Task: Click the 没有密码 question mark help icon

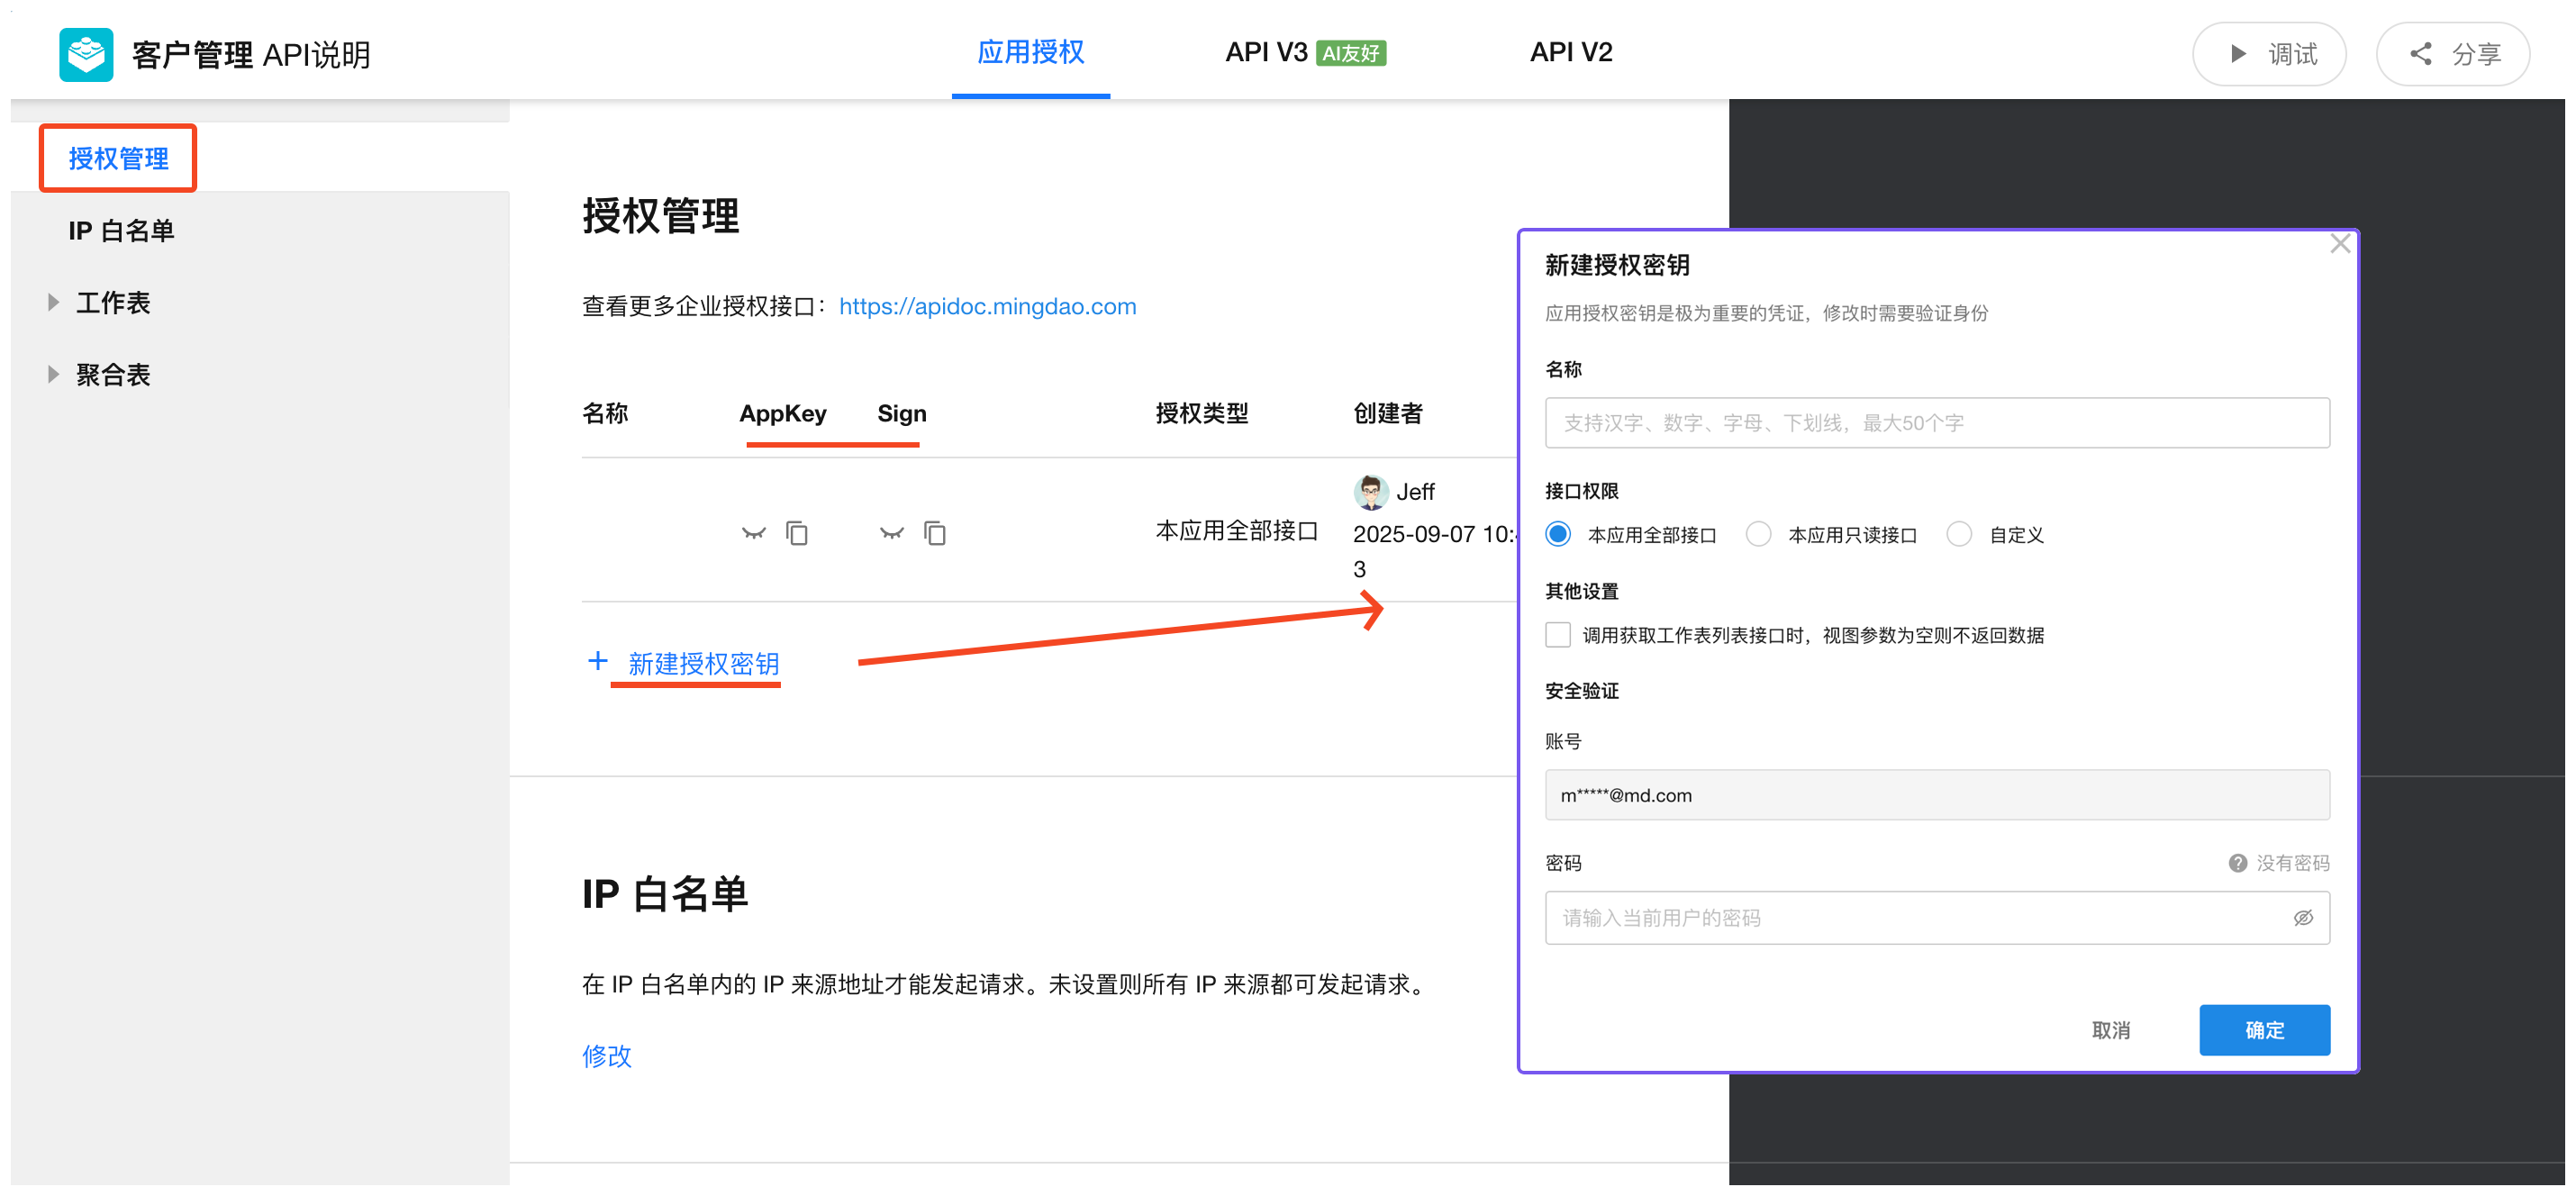Action: coord(2237,862)
